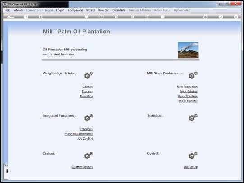This screenshot has width=244, height=183.
Task: Go forward with double right arrows icon
Action: click(132, 17)
